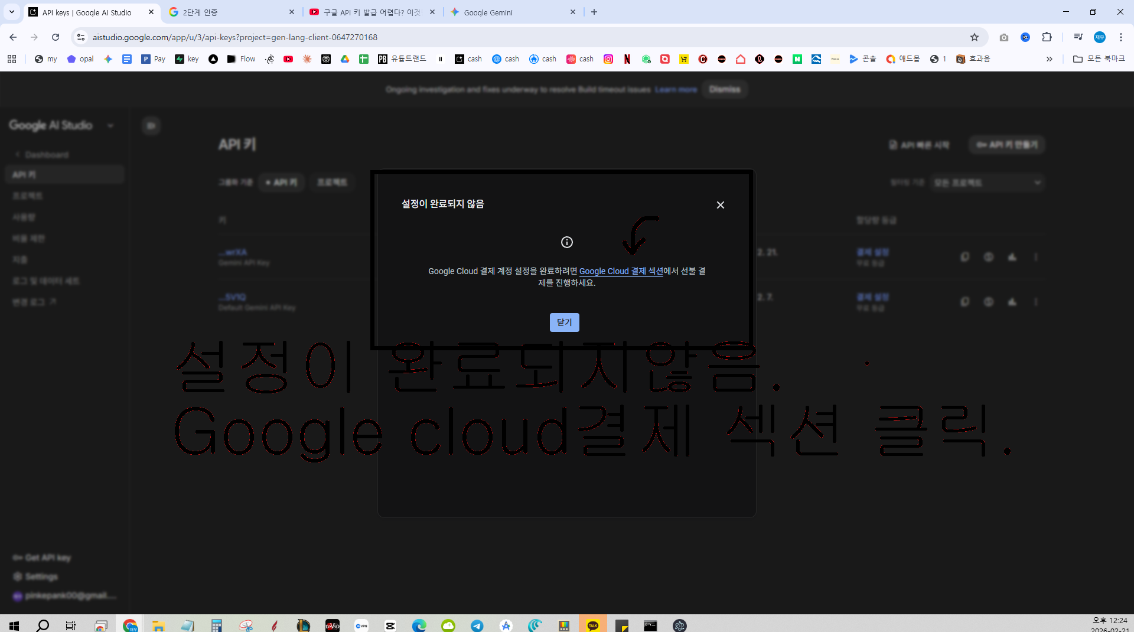Image resolution: width=1134 pixels, height=632 pixels.
Task: Open the Pay bookmark
Action: click(x=154, y=59)
